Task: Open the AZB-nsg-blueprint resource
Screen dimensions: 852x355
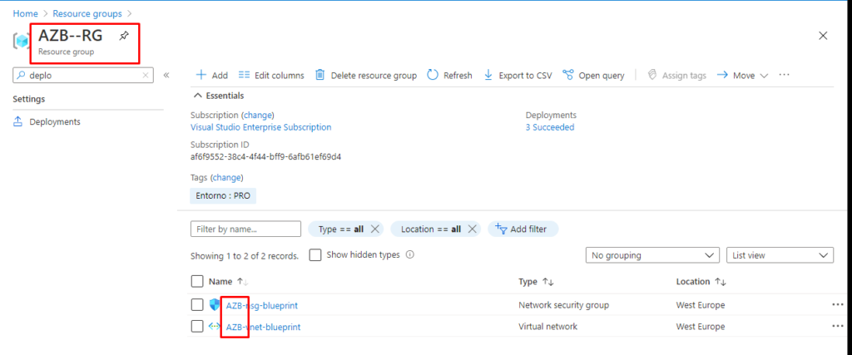Action: click(262, 305)
